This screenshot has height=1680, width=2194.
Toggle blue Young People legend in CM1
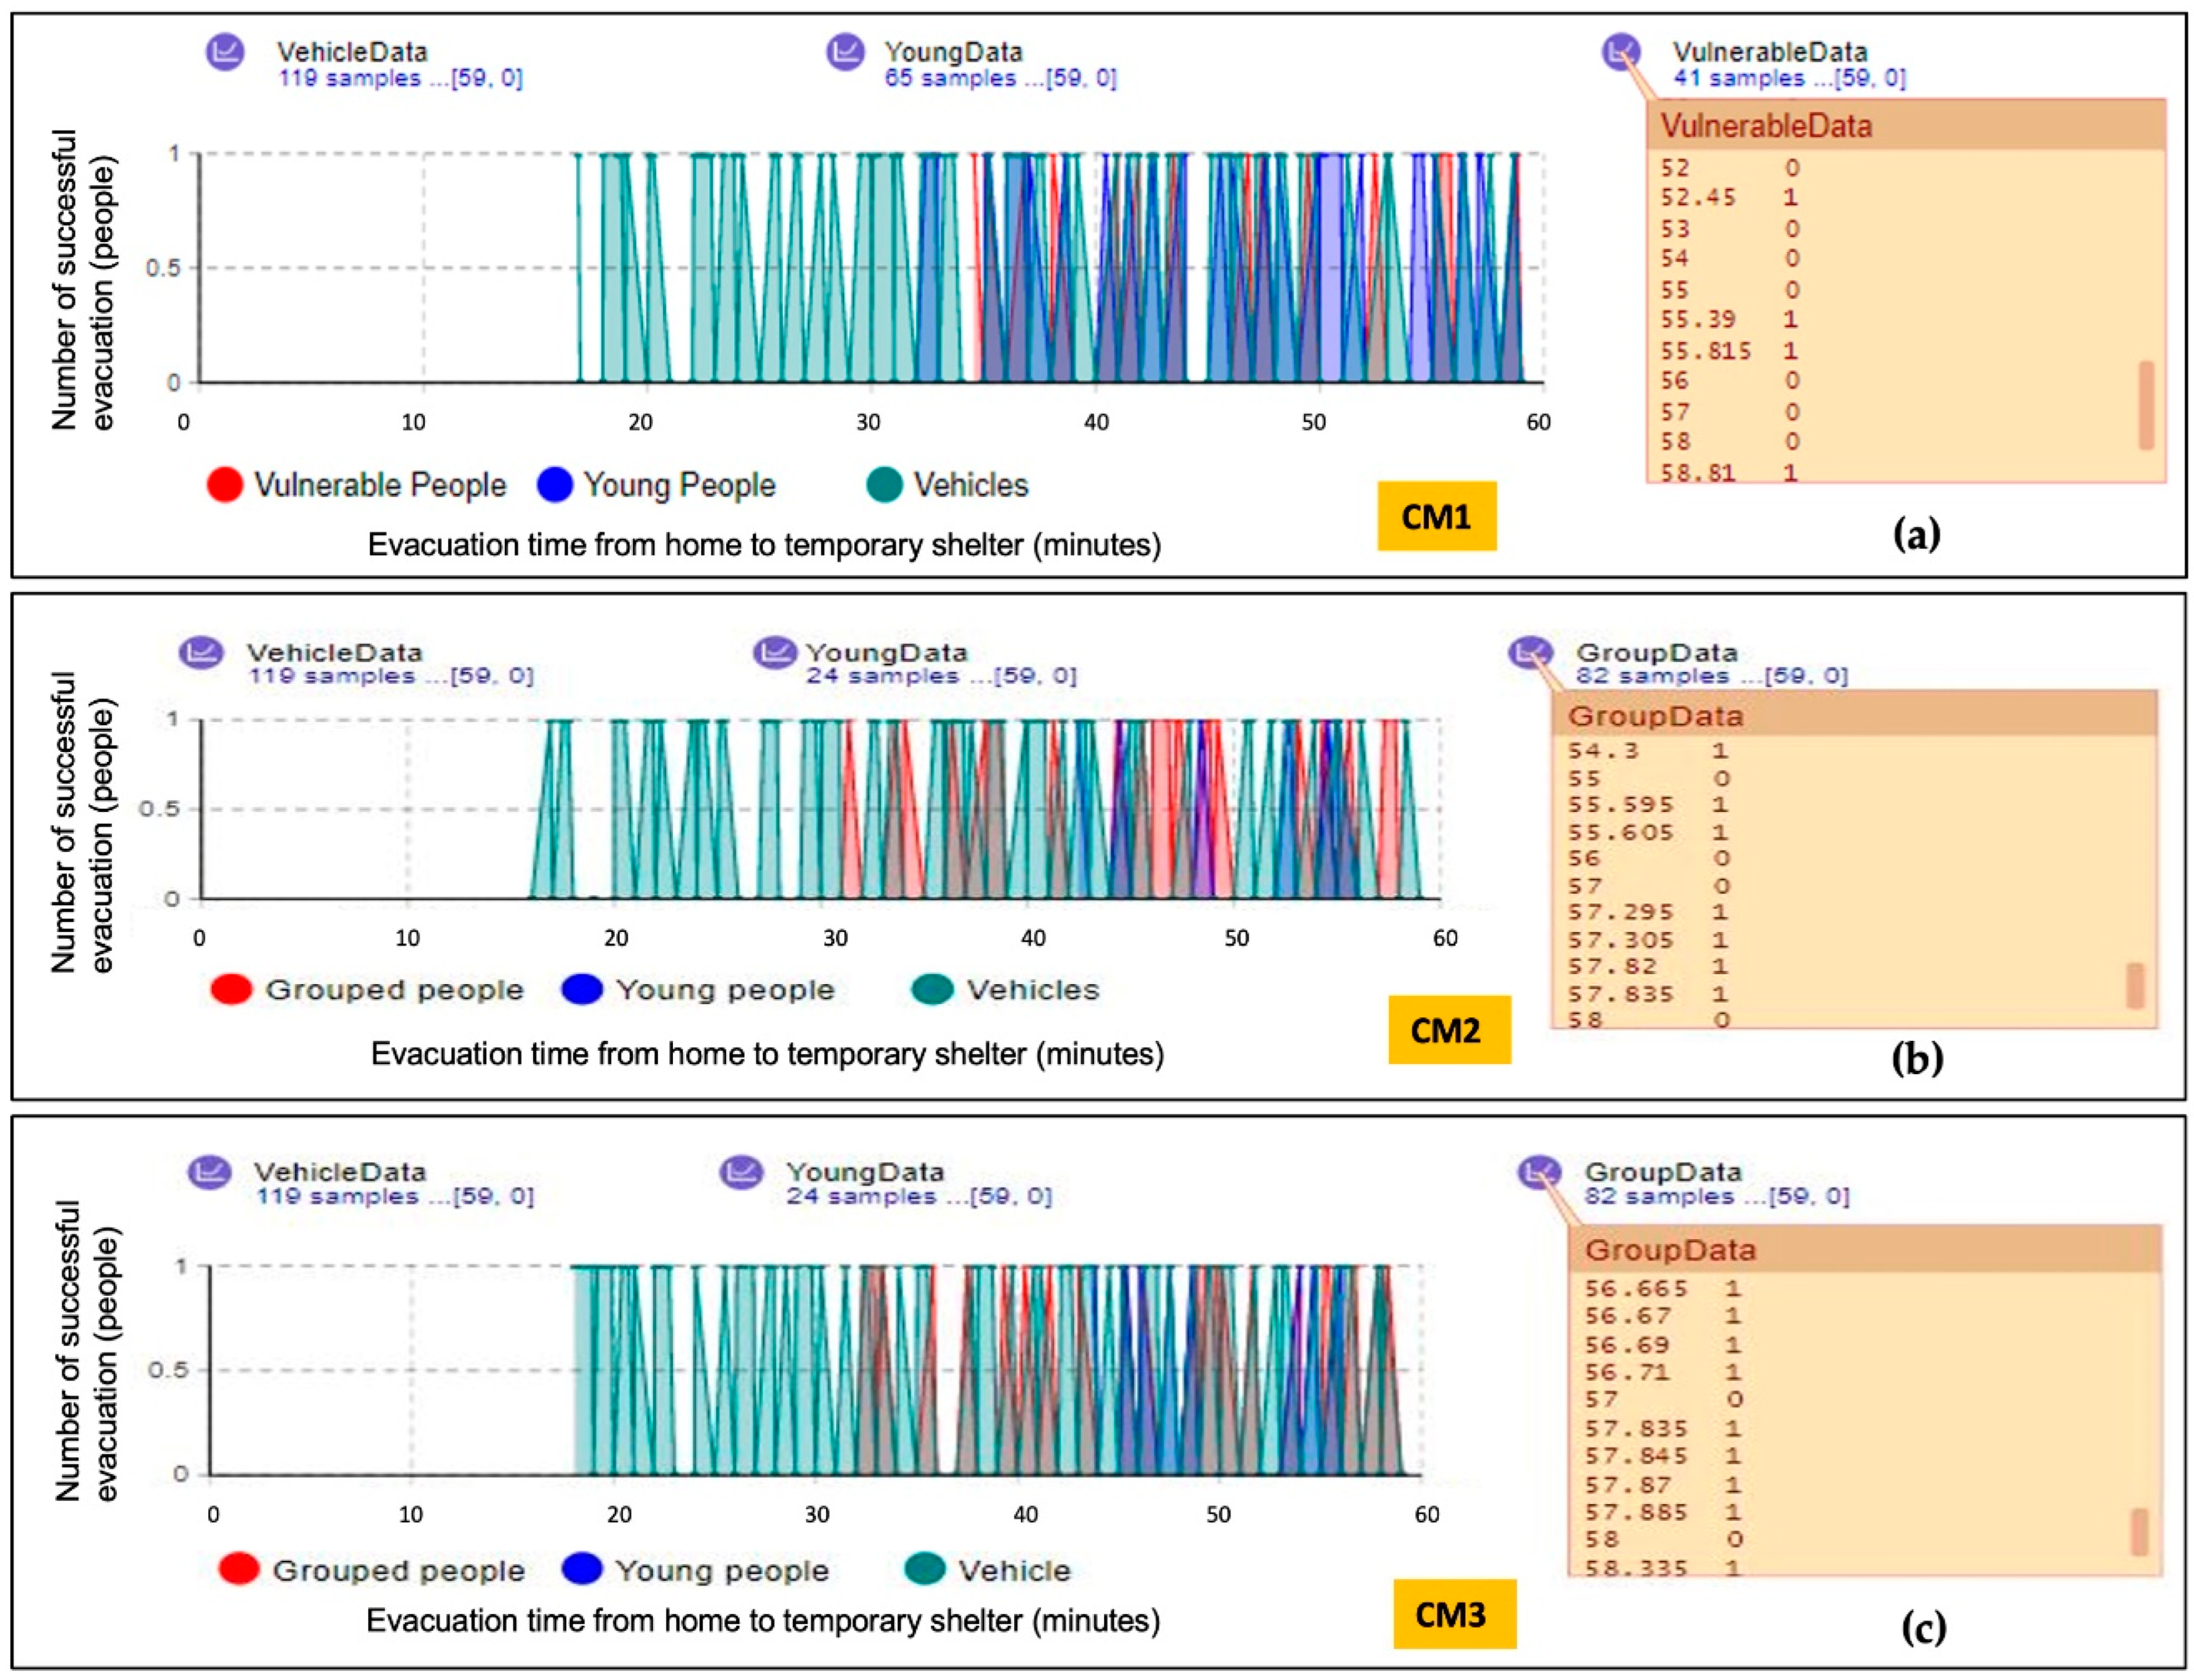click(x=554, y=485)
